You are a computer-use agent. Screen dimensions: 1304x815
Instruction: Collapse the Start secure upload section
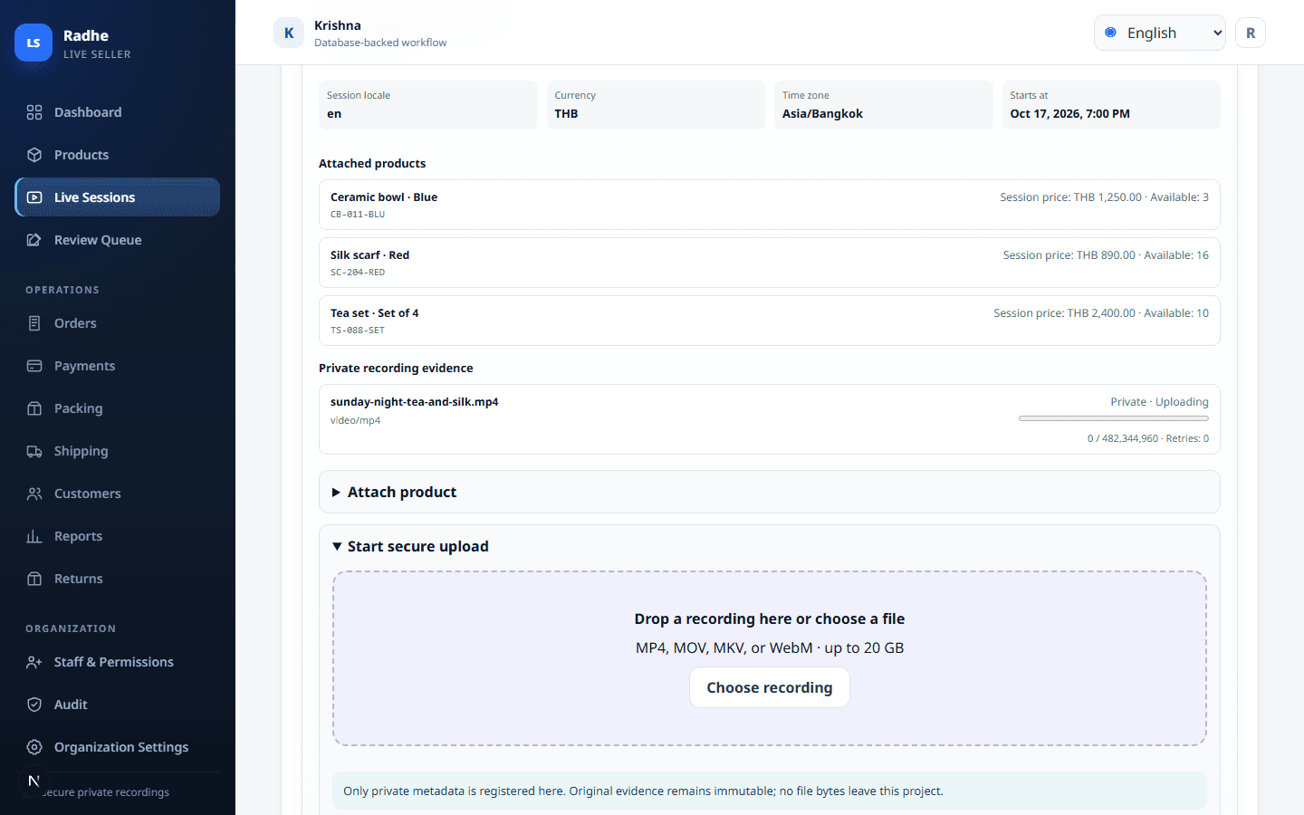tap(769, 546)
